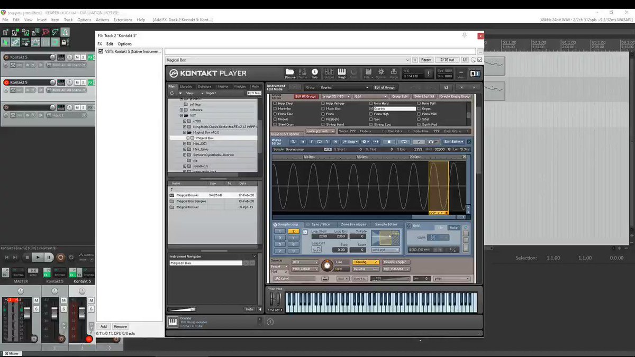Click the Param button in FX window
The width and height of the screenshot is (635, 357).
point(426,60)
